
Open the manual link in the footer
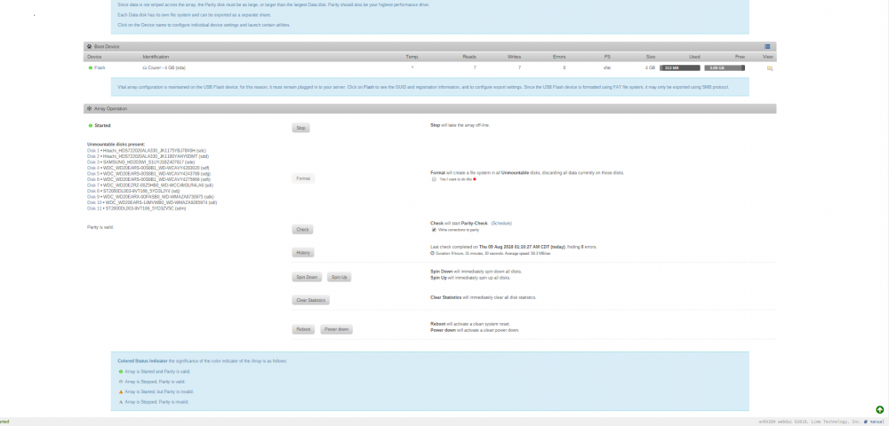877,422
